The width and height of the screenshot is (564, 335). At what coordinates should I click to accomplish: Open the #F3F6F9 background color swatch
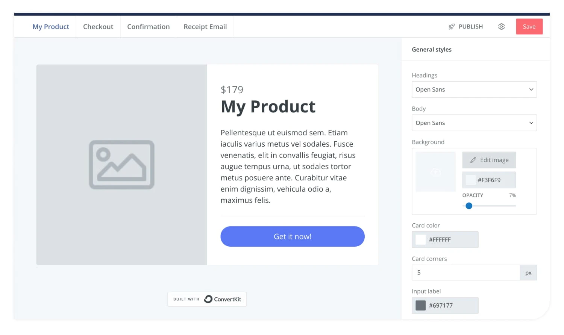point(470,180)
